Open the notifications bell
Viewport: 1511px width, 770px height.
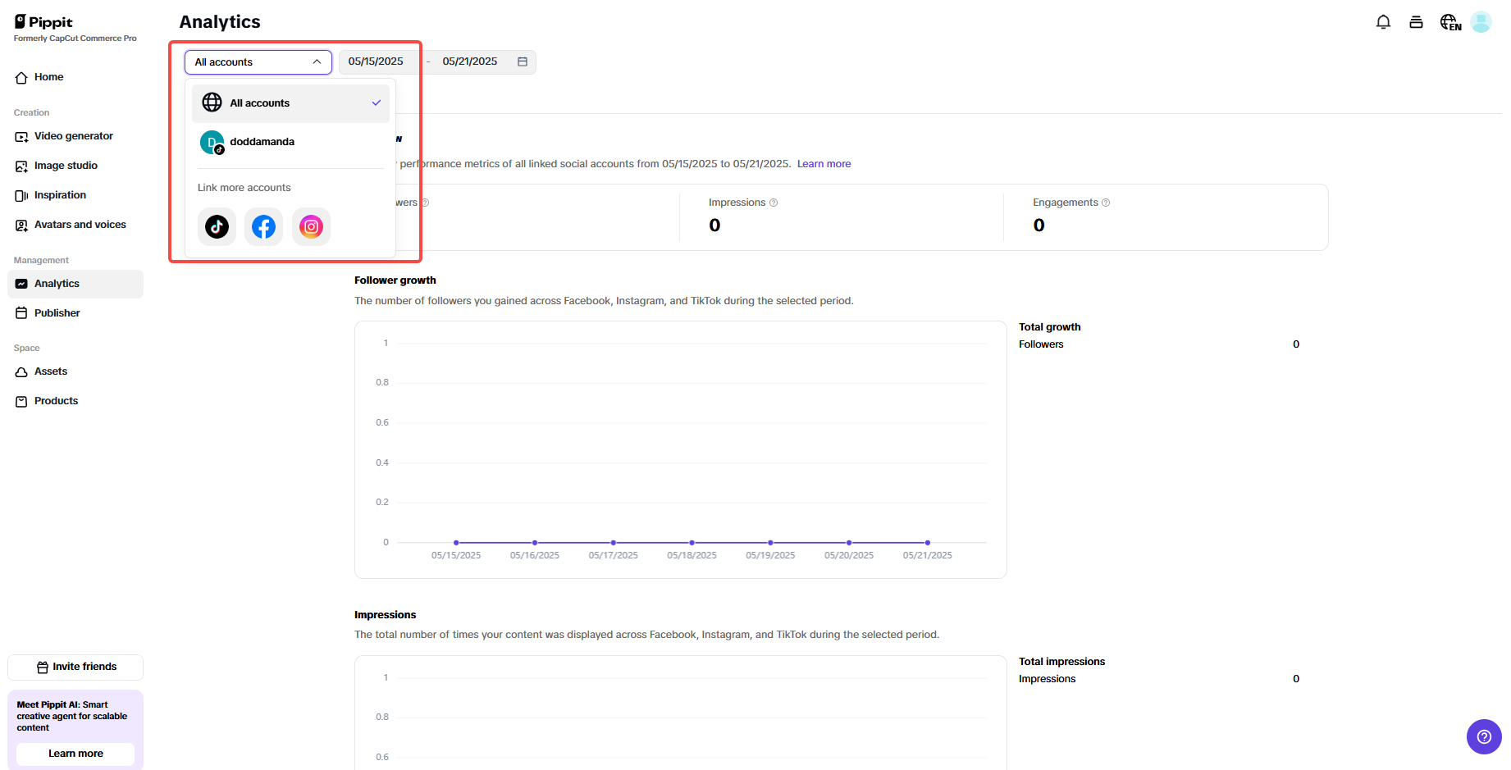(x=1383, y=22)
